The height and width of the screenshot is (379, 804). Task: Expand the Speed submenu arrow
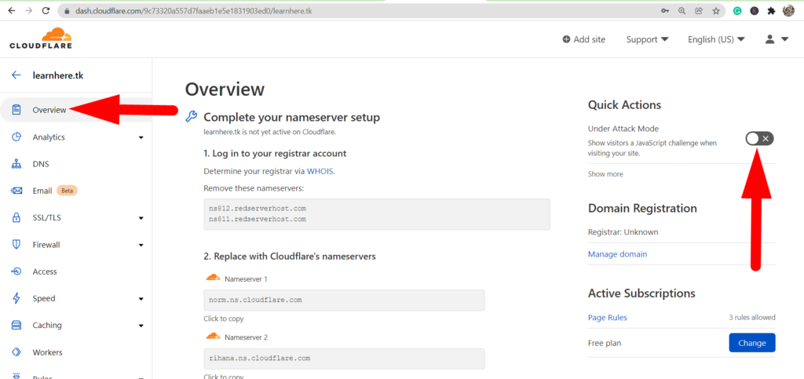[141, 299]
